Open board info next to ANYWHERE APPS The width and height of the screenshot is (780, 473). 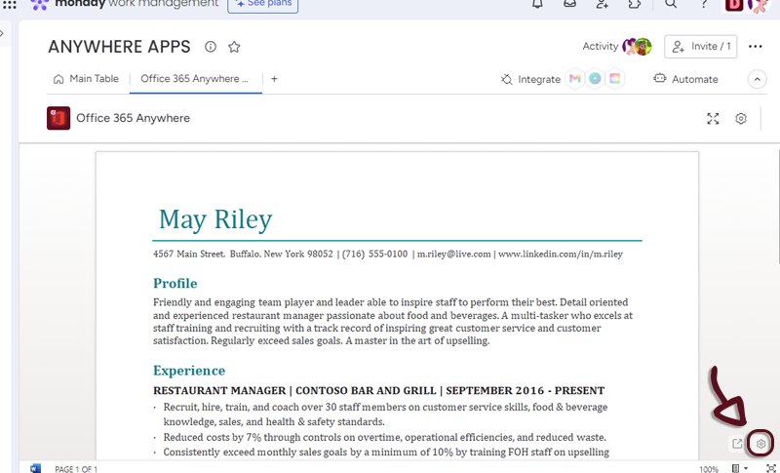tap(211, 47)
